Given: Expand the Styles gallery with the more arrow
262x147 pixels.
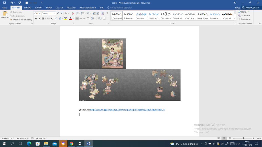Looking at the screenshot, I should 235,19.
